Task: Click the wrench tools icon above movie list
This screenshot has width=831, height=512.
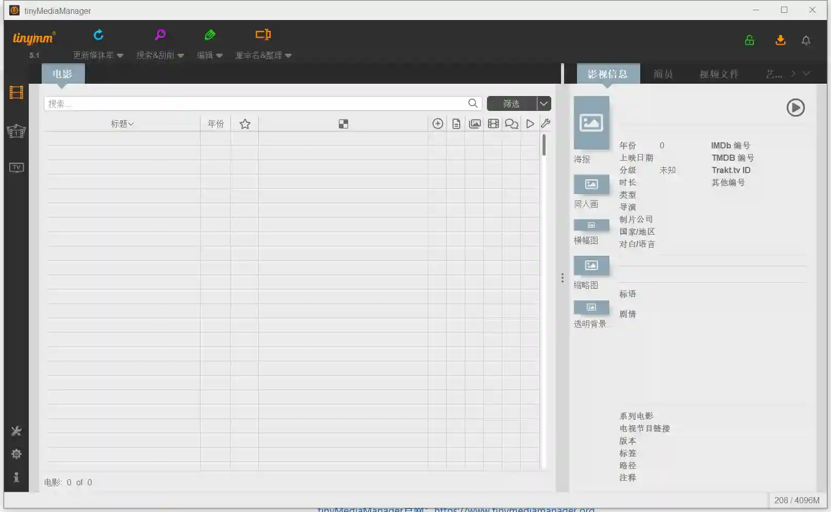Action: [546, 123]
